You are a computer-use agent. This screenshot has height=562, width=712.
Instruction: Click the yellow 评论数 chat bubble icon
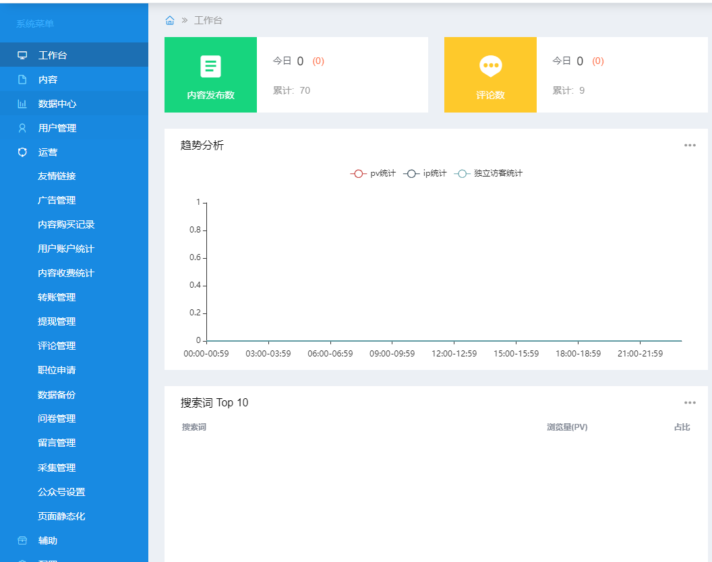(x=490, y=66)
